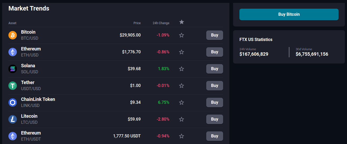Image resolution: width=347 pixels, height=144 pixels.
Task: Click Buy in the Ethereum ETH/USD row
Action: [214, 52]
